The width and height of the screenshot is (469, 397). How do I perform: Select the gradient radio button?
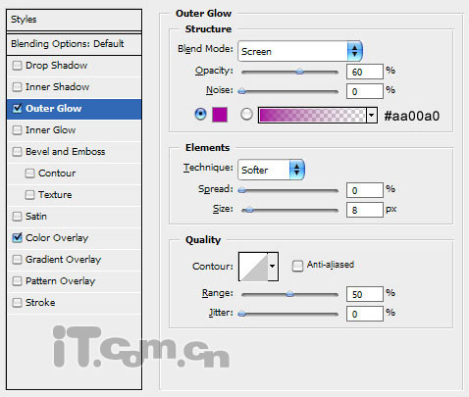246,115
